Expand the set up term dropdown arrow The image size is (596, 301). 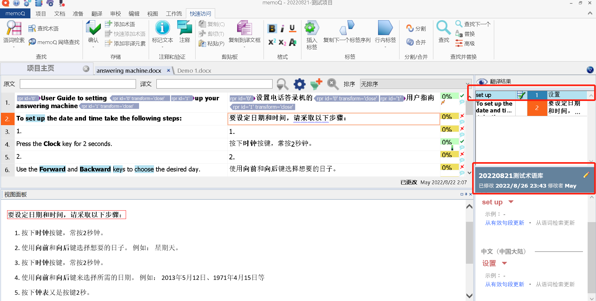coord(511,202)
